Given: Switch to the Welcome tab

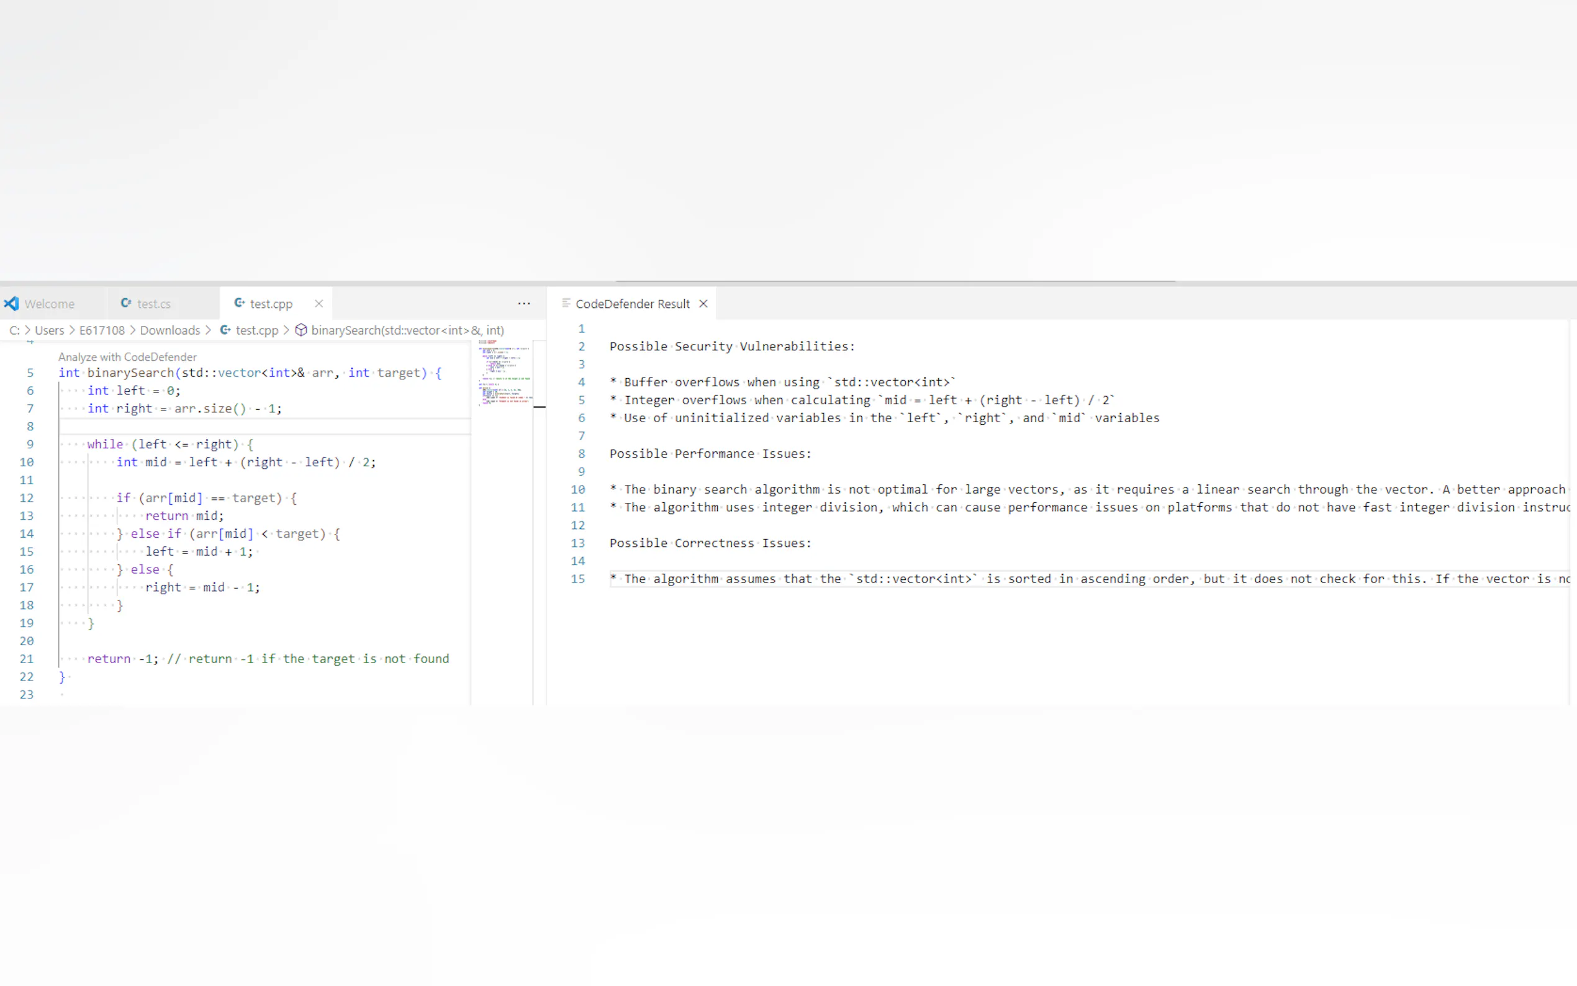Looking at the screenshot, I should point(50,304).
